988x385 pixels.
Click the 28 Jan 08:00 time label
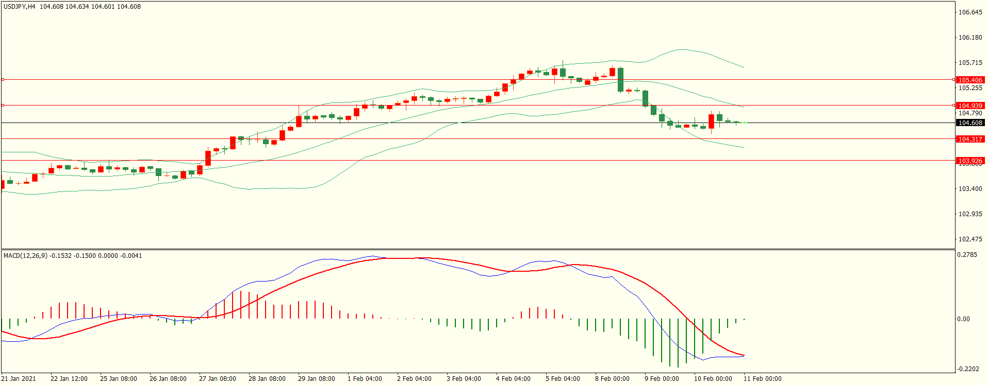pos(267,379)
